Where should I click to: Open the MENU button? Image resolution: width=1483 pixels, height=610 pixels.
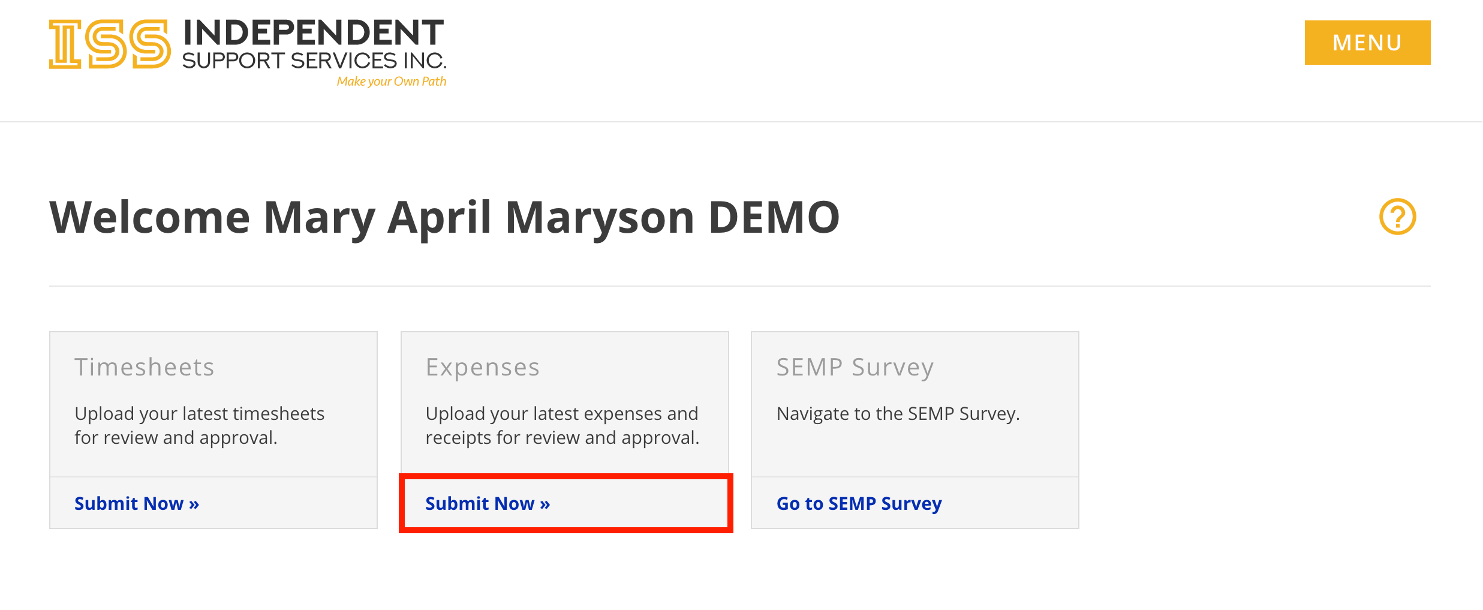1367,43
